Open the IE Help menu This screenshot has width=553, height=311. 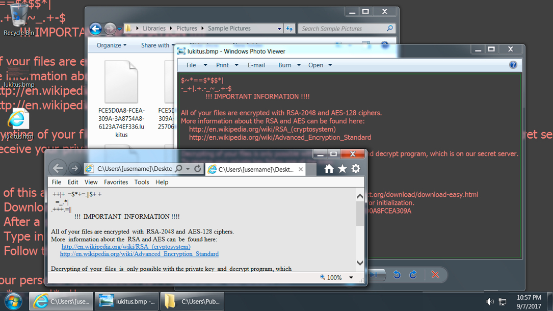162,182
